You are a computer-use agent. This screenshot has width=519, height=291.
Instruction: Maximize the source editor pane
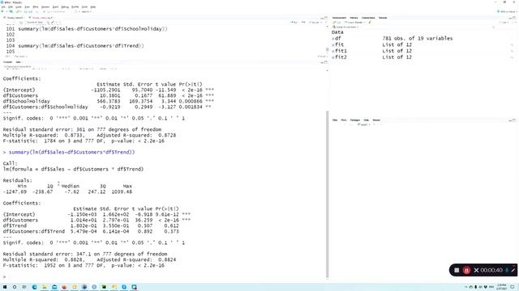(x=326, y=18)
